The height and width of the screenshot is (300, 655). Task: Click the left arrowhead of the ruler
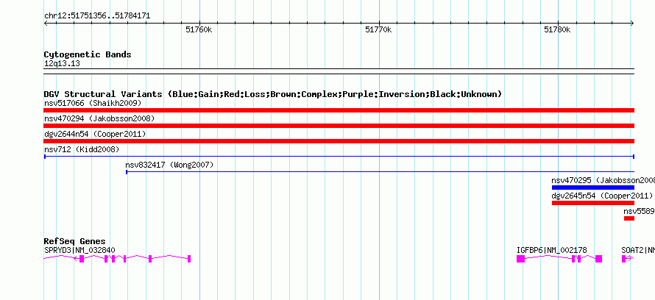click(x=46, y=24)
